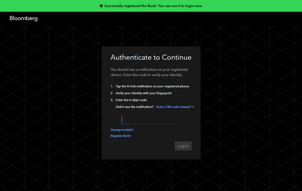Click the first digit code field
The height and width of the screenshot is (191, 302).
coord(125,122)
